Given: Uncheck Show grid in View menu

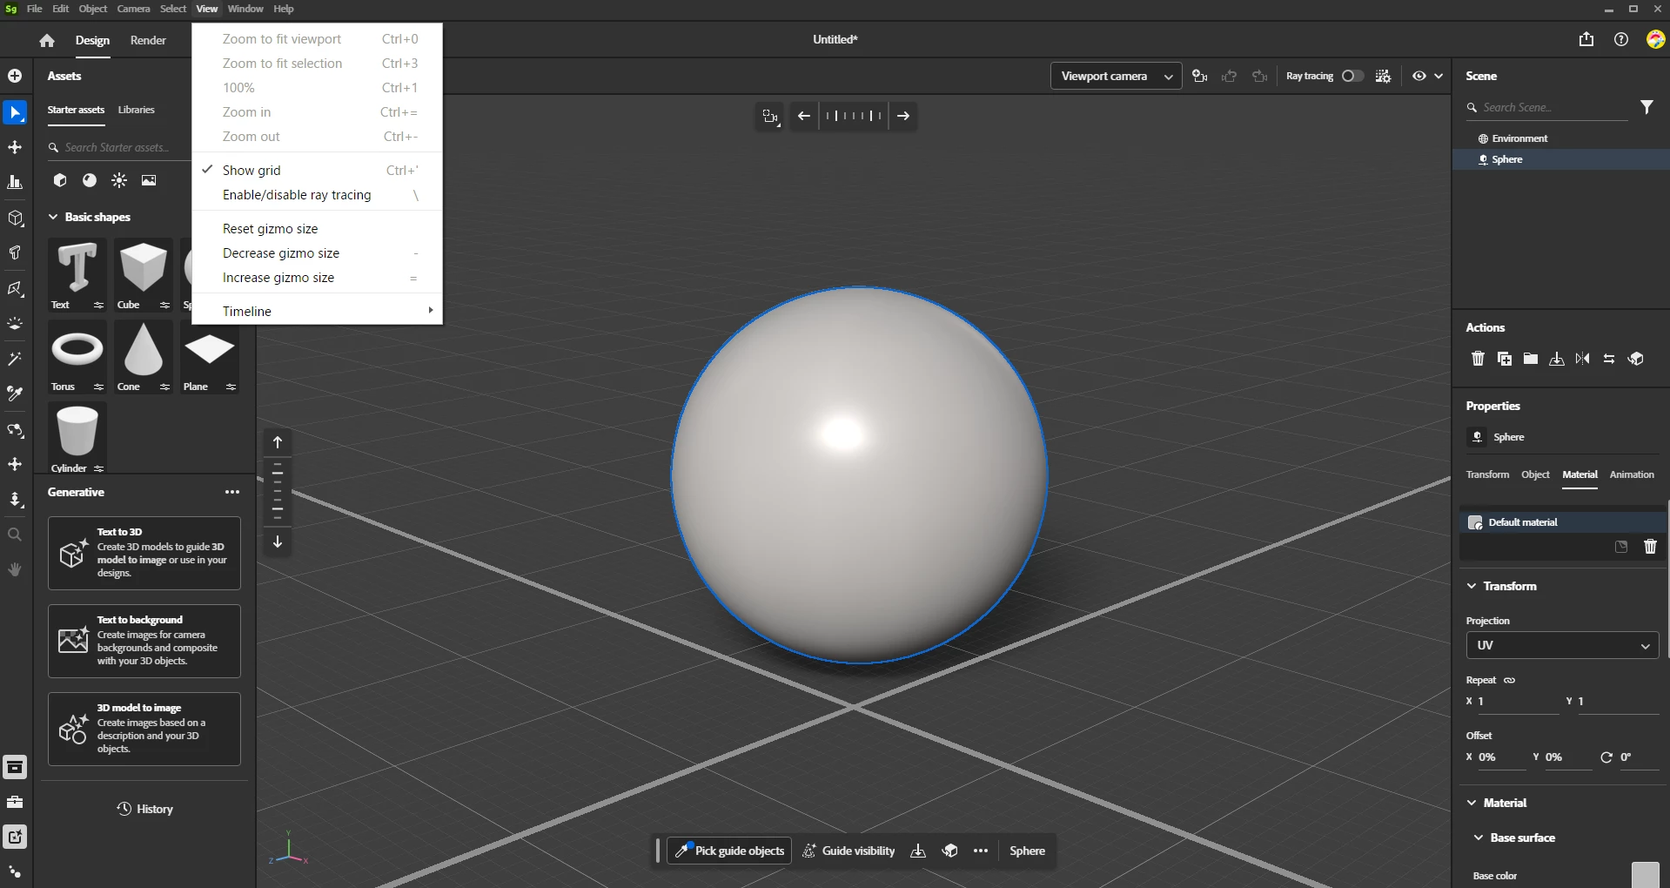Looking at the screenshot, I should (x=318, y=171).
